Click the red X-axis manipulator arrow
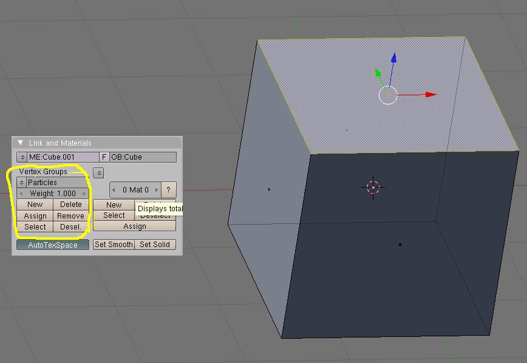Viewport: 527px width, 363px height. (x=430, y=95)
